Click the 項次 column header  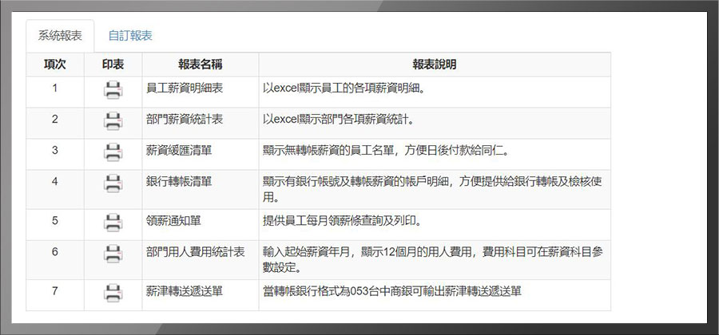(54, 64)
